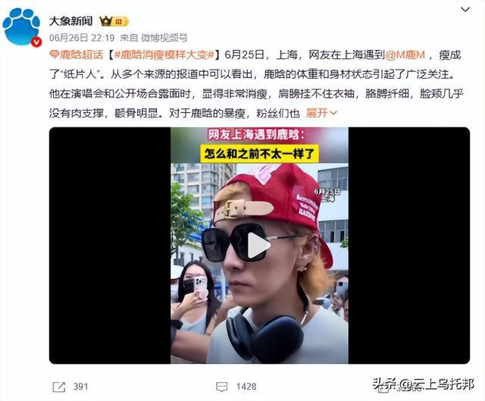
Task: Open the 大象新闻 blue paw avatar
Action: pyautogui.click(x=22, y=27)
